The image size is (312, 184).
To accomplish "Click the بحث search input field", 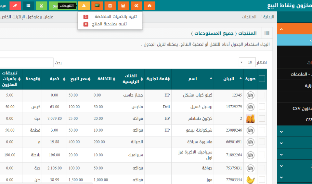I will coord(26,62).
